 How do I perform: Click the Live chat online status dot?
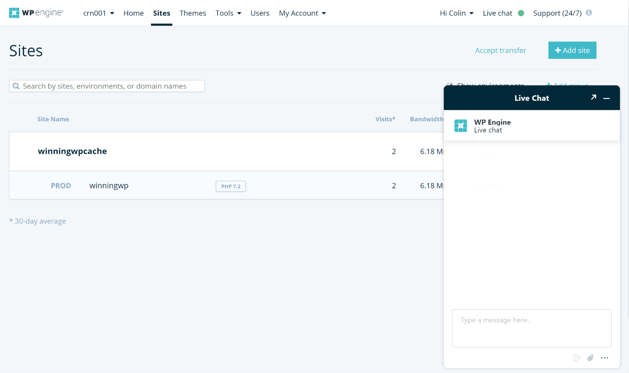click(x=521, y=13)
